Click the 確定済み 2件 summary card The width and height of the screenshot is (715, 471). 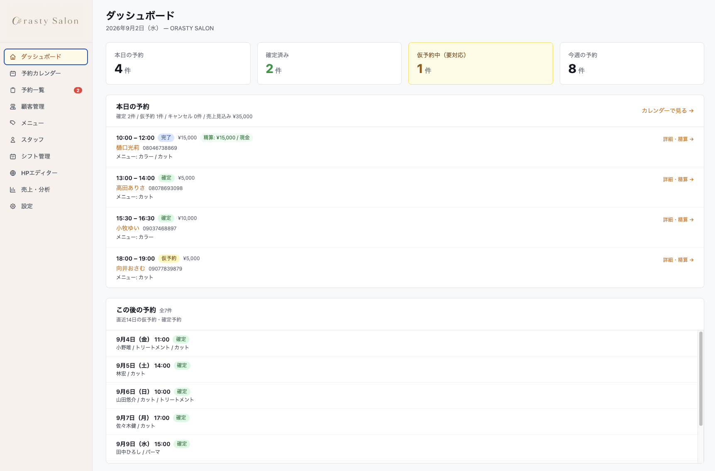329,63
